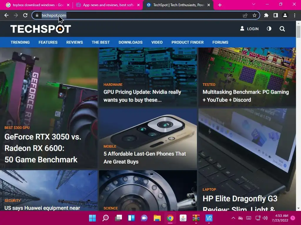The image size is (301, 225).
Task: Click the page scrollbar thumb
Action: click(x=298, y=32)
